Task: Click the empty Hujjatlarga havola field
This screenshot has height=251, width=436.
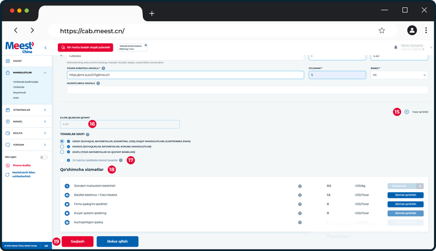Action: pyautogui.click(x=247, y=90)
